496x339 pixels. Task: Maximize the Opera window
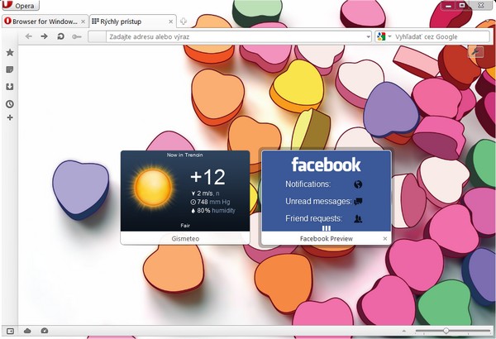[462, 6]
